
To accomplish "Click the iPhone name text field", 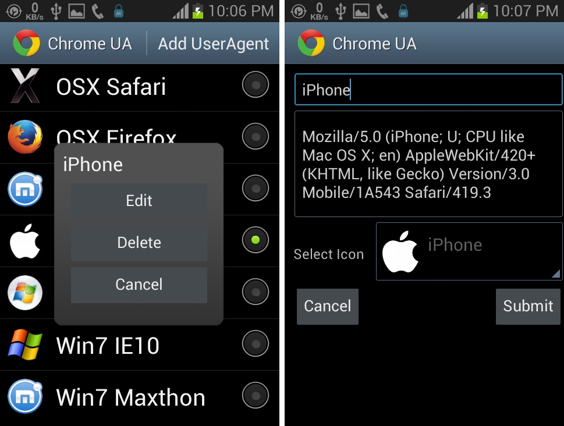I will click(x=428, y=90).
